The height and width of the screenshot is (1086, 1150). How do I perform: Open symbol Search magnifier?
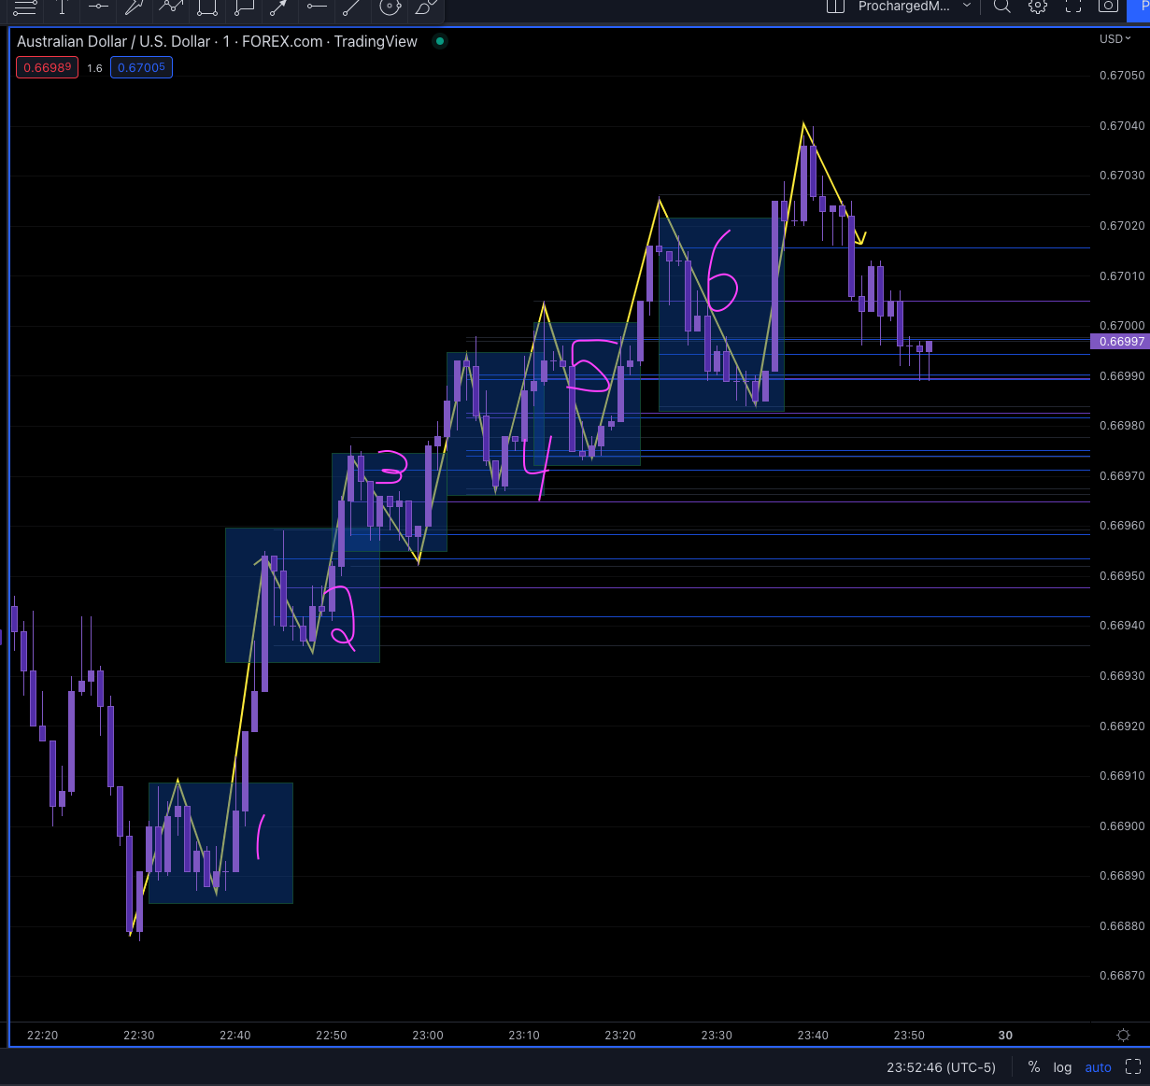[x=1001, y=7]
